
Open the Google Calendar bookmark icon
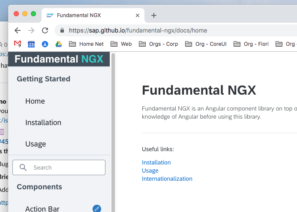[x=31, y=44]
